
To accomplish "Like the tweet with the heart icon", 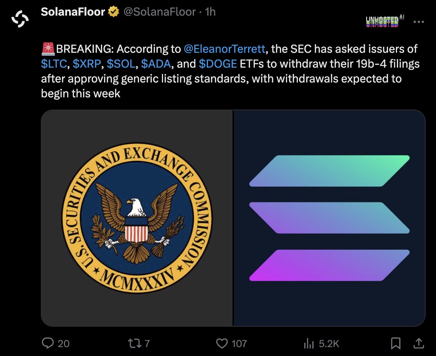I will [222, 343].
